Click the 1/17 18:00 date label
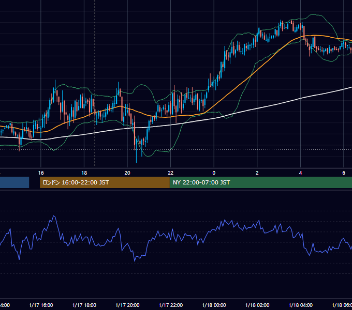Viewport: 352px width, 310px height. (x=84, y=305)
